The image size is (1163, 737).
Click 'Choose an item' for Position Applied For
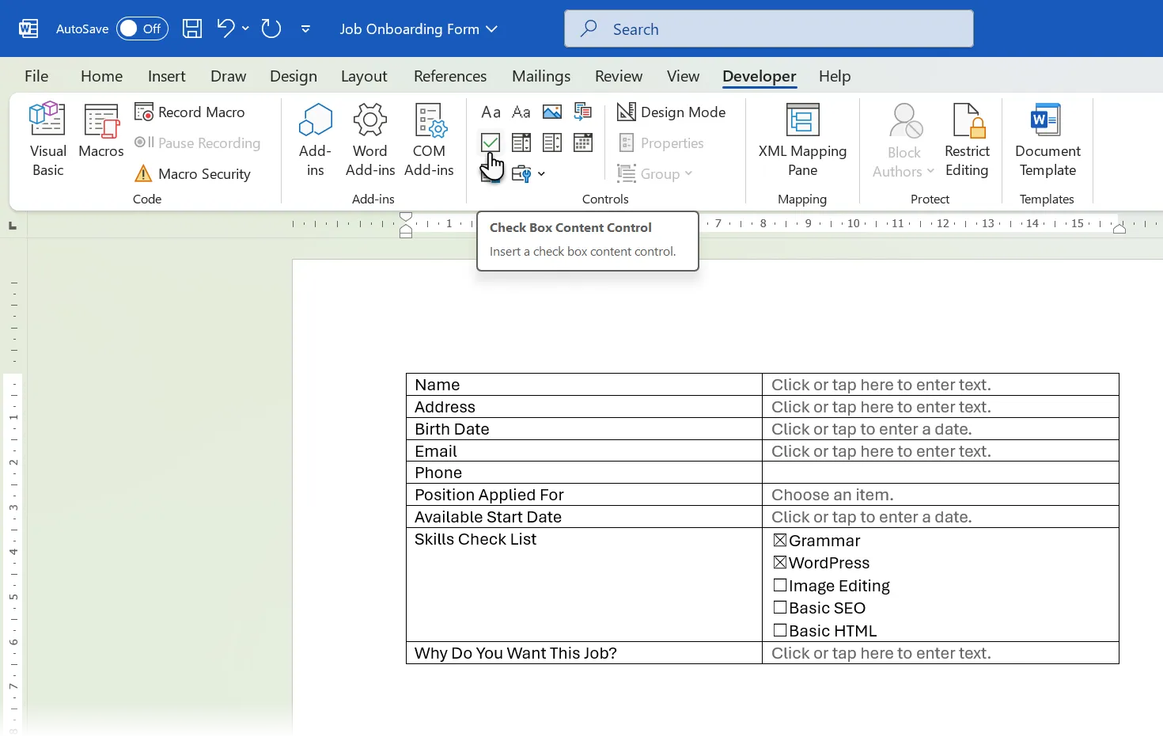[832, 494]
